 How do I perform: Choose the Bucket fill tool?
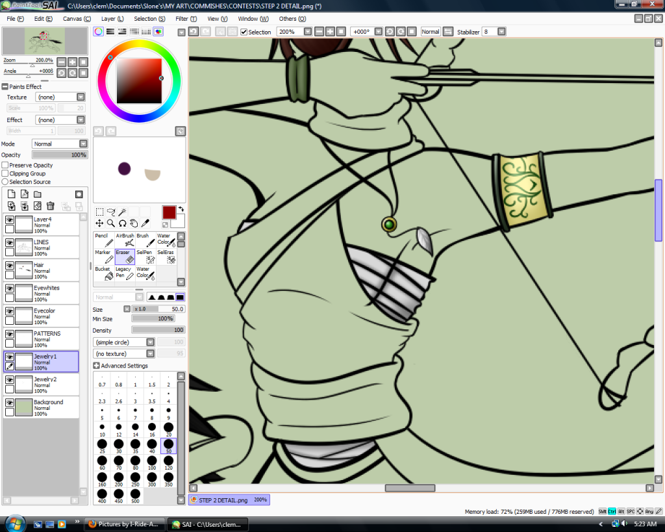(x=104, y=273)
